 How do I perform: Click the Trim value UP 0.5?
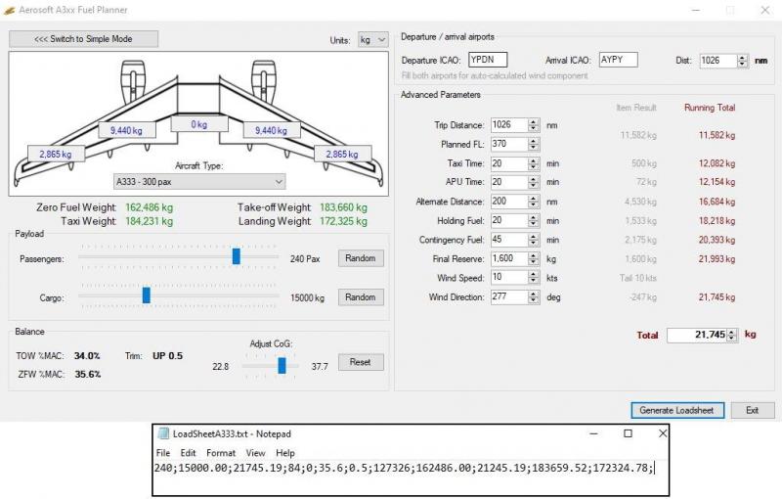(x=167, y=356)
